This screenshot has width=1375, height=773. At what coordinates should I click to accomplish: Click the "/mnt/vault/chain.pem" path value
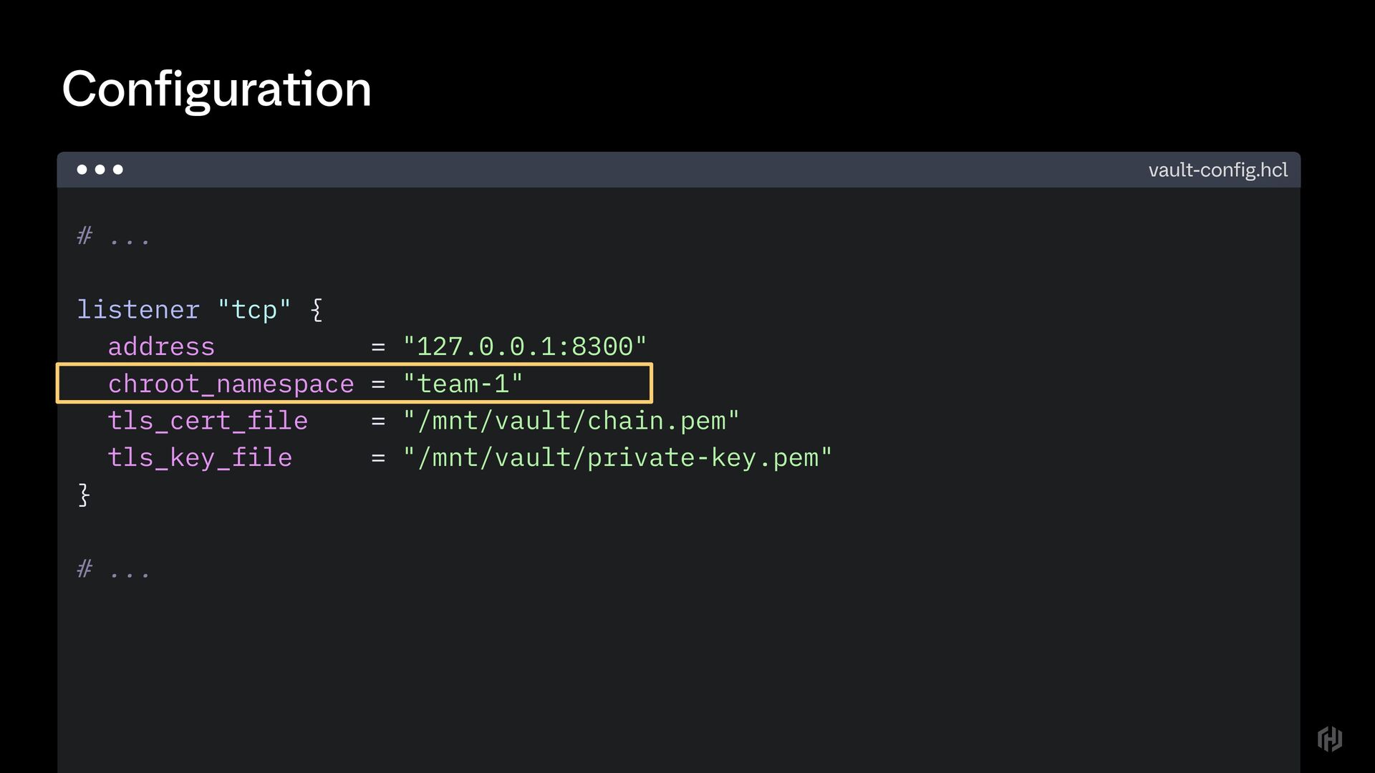(x=571, y=422)
